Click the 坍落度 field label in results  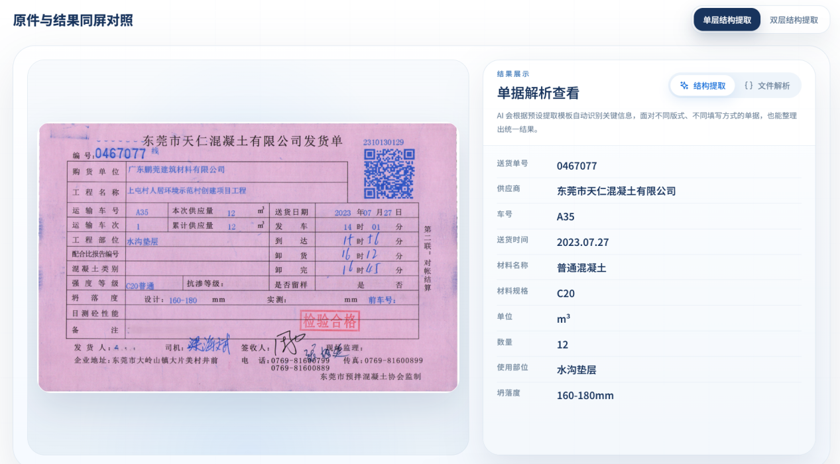pos(509,393)
